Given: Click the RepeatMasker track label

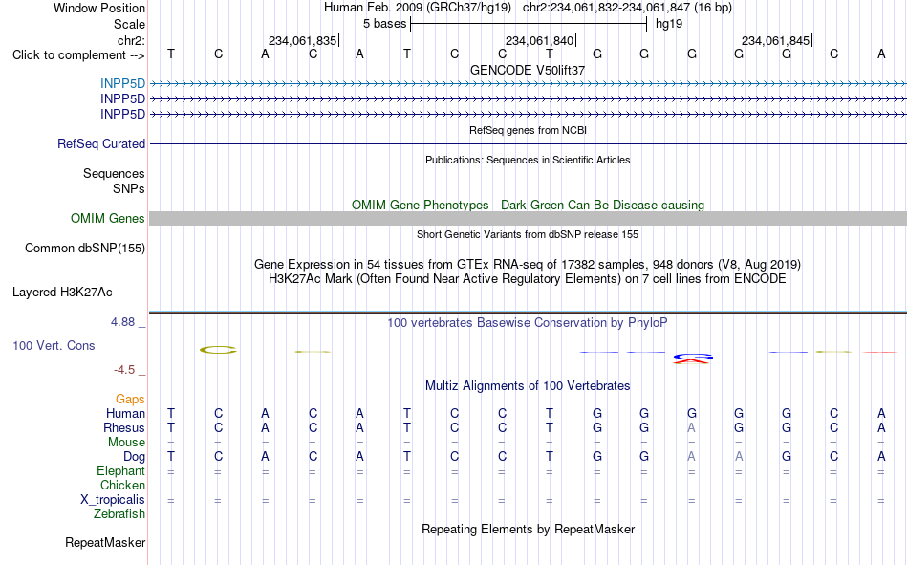Looking at the screenshot, I should (x=105, y=543).
